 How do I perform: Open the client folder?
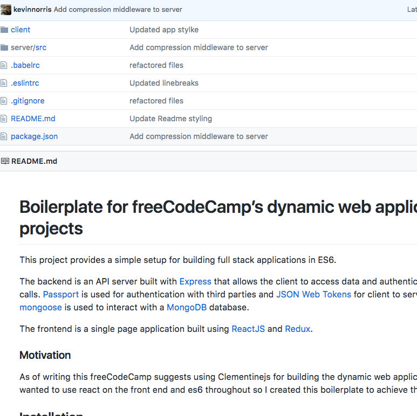pyautogui.click(x=20, y=30)
